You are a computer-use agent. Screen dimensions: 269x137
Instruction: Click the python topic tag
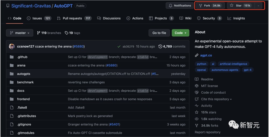pos(201,64)
